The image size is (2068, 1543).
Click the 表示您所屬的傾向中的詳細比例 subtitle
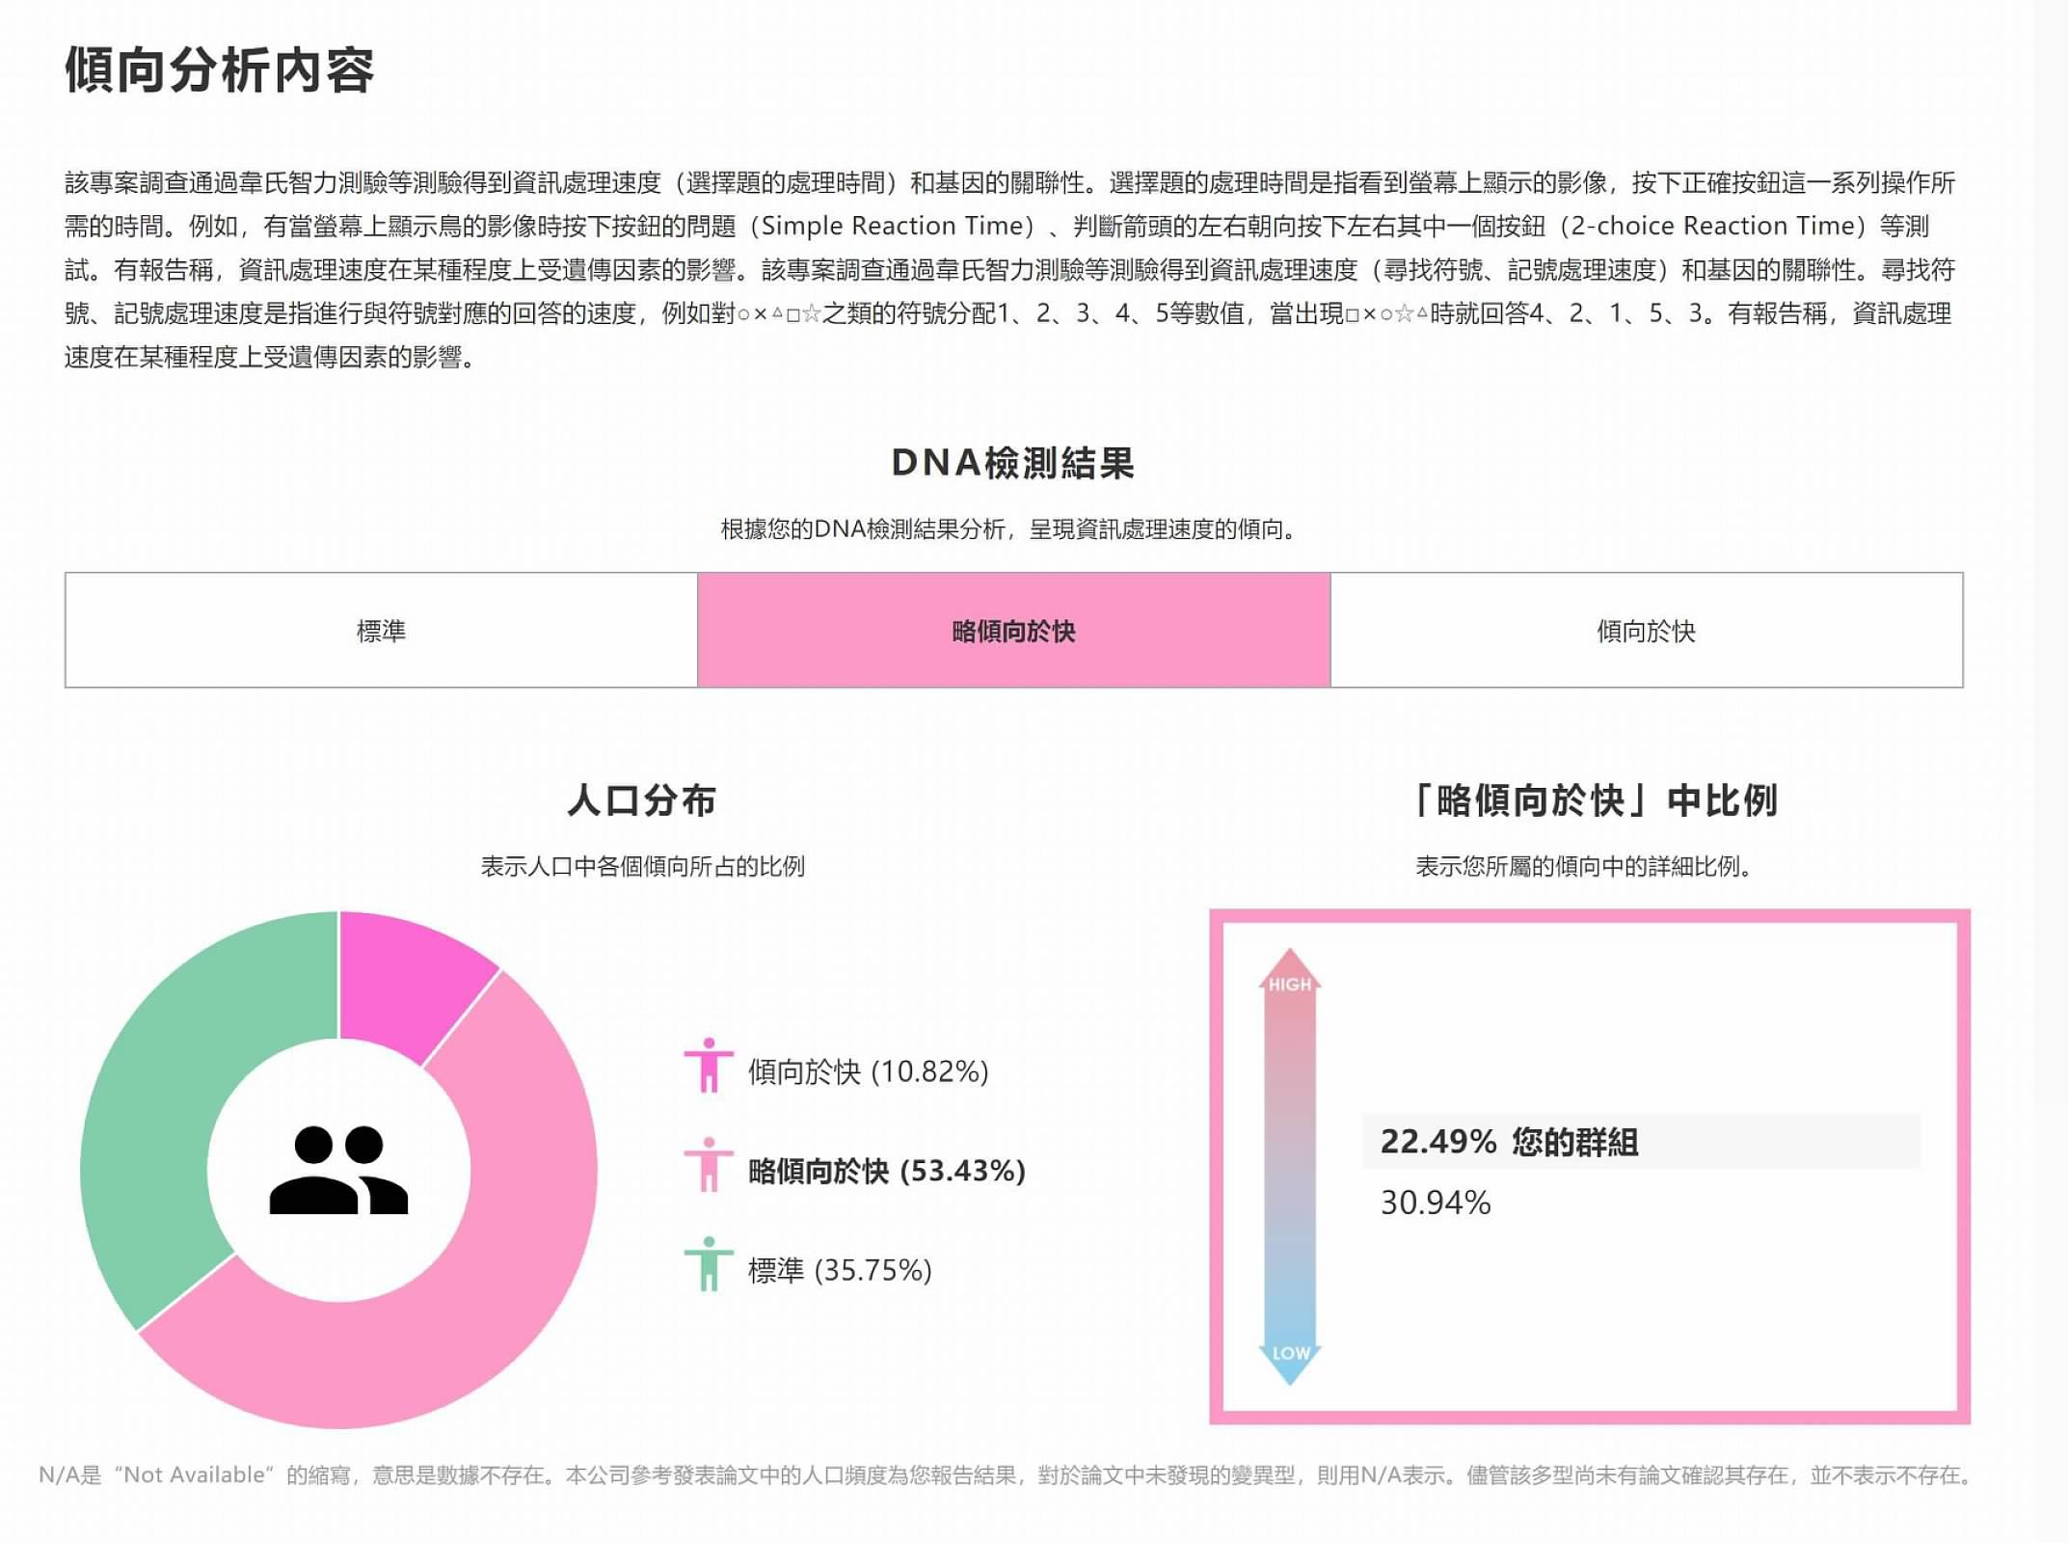click(1583, 866)
